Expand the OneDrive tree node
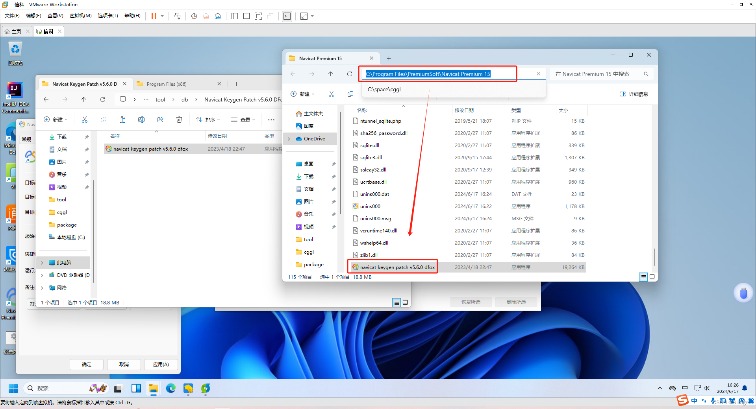 pyautogui.click(x=289, y=139)
